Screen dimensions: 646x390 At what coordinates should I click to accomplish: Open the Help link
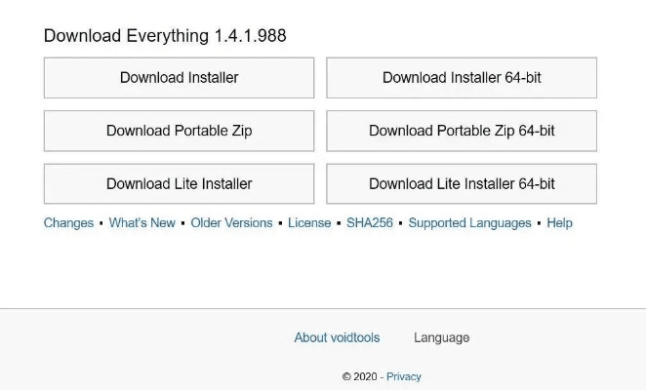point(559,223)
